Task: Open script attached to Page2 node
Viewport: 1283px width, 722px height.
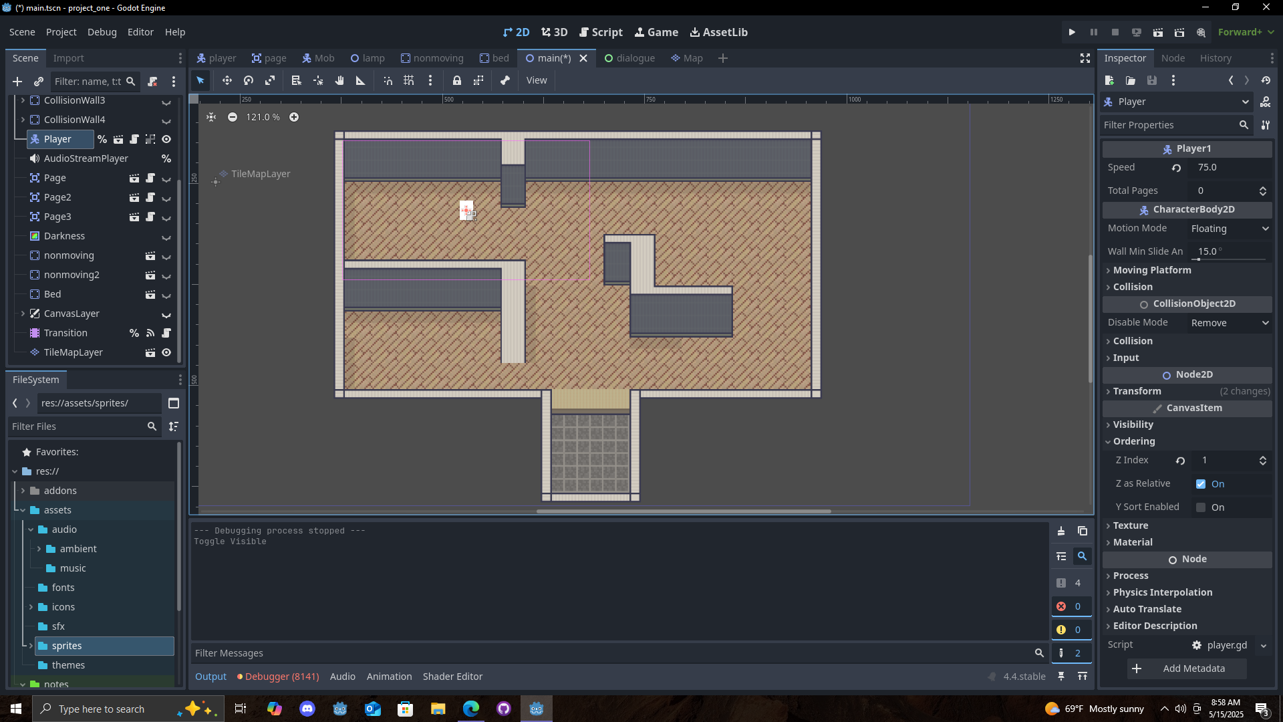Action: click(x=150, y=197)
